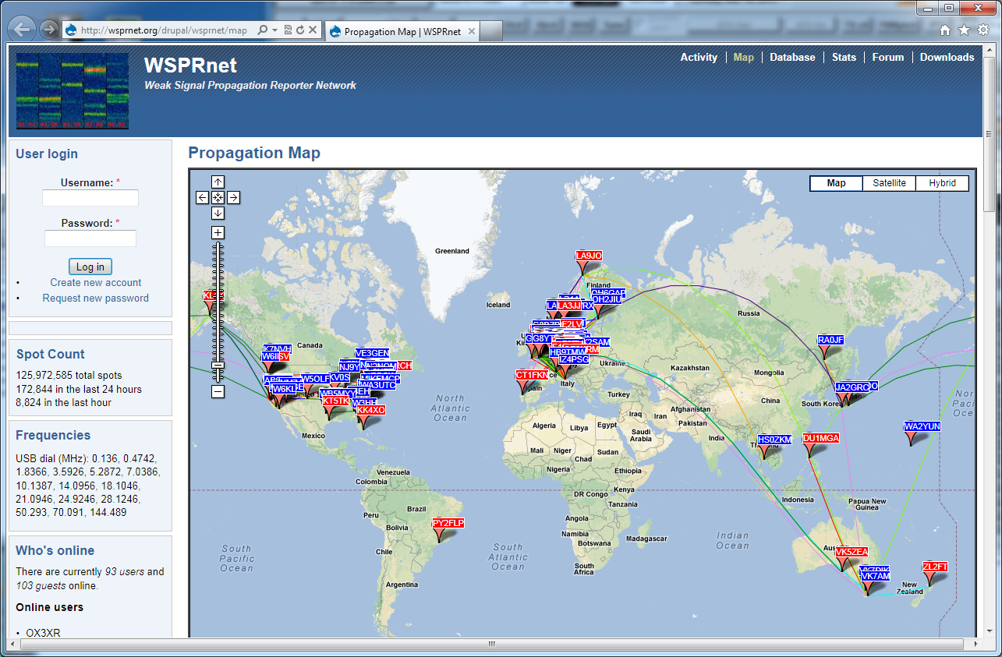
Task: Open the address bar search dropdown arrow
Action: [x=275, y=30]
